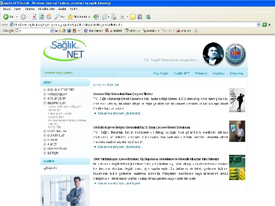Click the Google toolbar Send to item
Screen dimensions: 275x206
183,31
